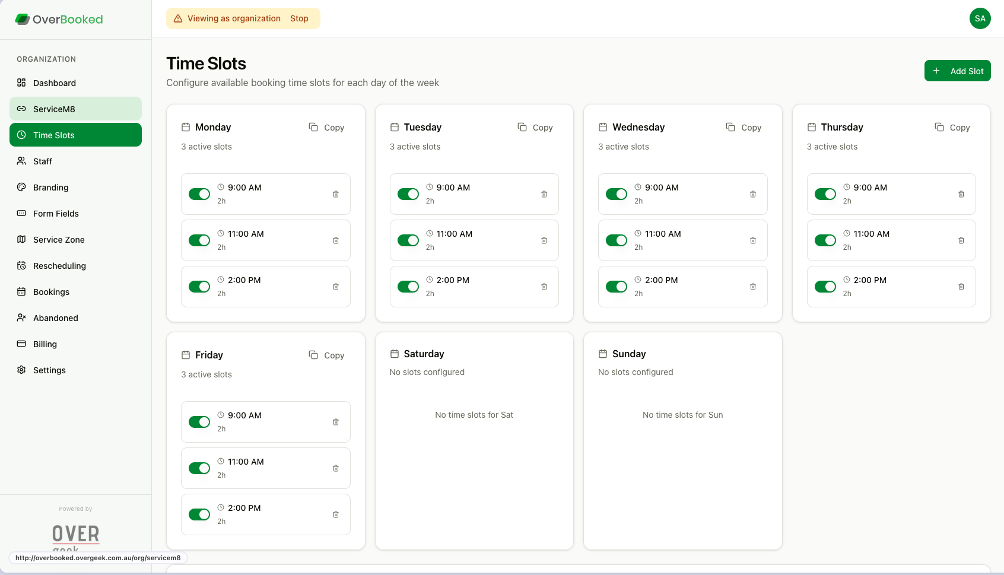Click the Form Fields icon
The image size is (1004, 575).
[21, 213]
